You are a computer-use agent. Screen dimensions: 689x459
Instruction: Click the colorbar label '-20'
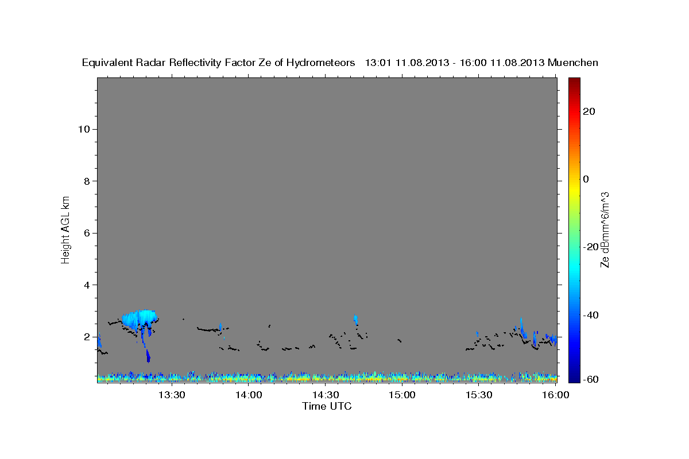pyautogui.click(x=591, y=247)
